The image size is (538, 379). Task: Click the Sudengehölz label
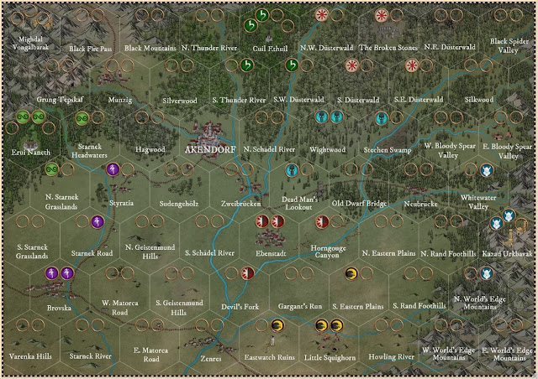click(179, 204)
